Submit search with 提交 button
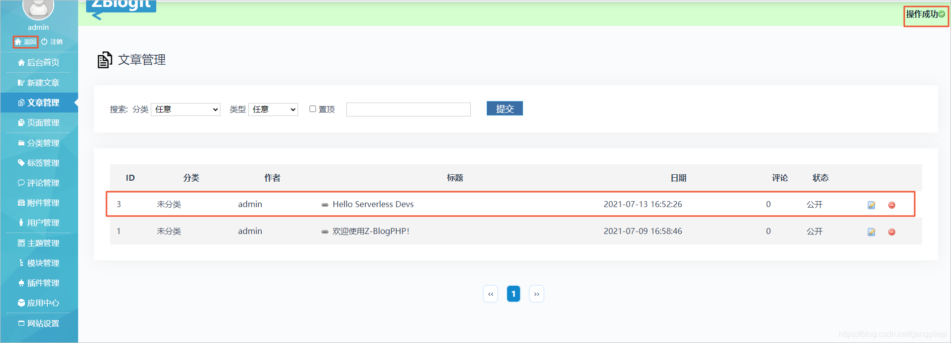This screenshot has height=343, width=951. point(505,109)
